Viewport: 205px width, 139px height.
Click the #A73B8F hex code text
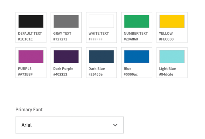point(25,74)
